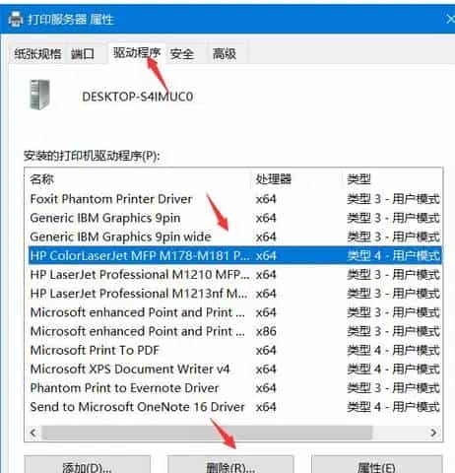Switch to the 端口 tab
Screen dimensions: 455x473
[x=83, y=54]
